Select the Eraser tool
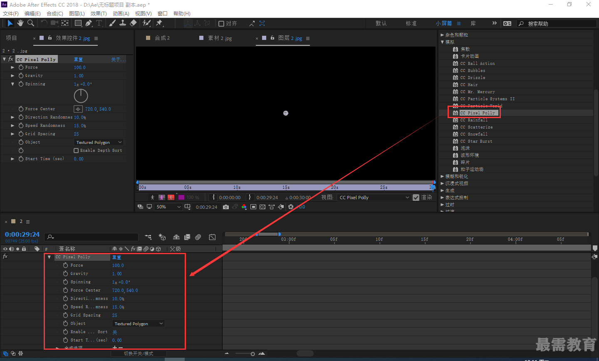 pos(133,23)
